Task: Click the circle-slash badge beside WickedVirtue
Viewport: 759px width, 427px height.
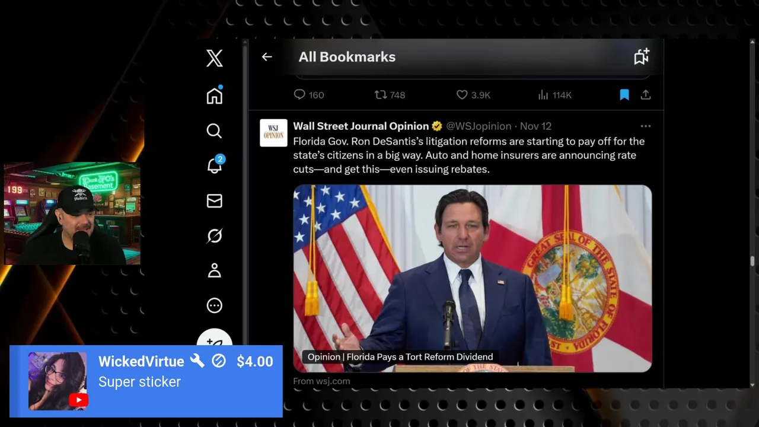Action: (219, 361)
